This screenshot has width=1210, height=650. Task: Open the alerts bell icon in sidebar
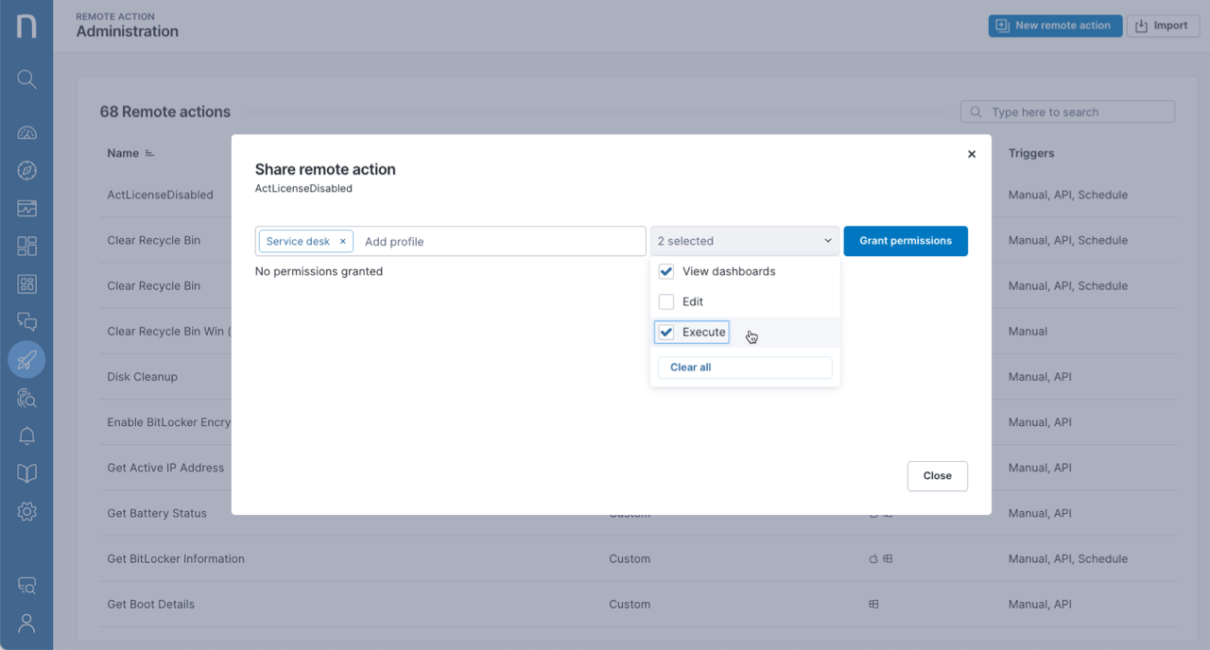point(26,436)
